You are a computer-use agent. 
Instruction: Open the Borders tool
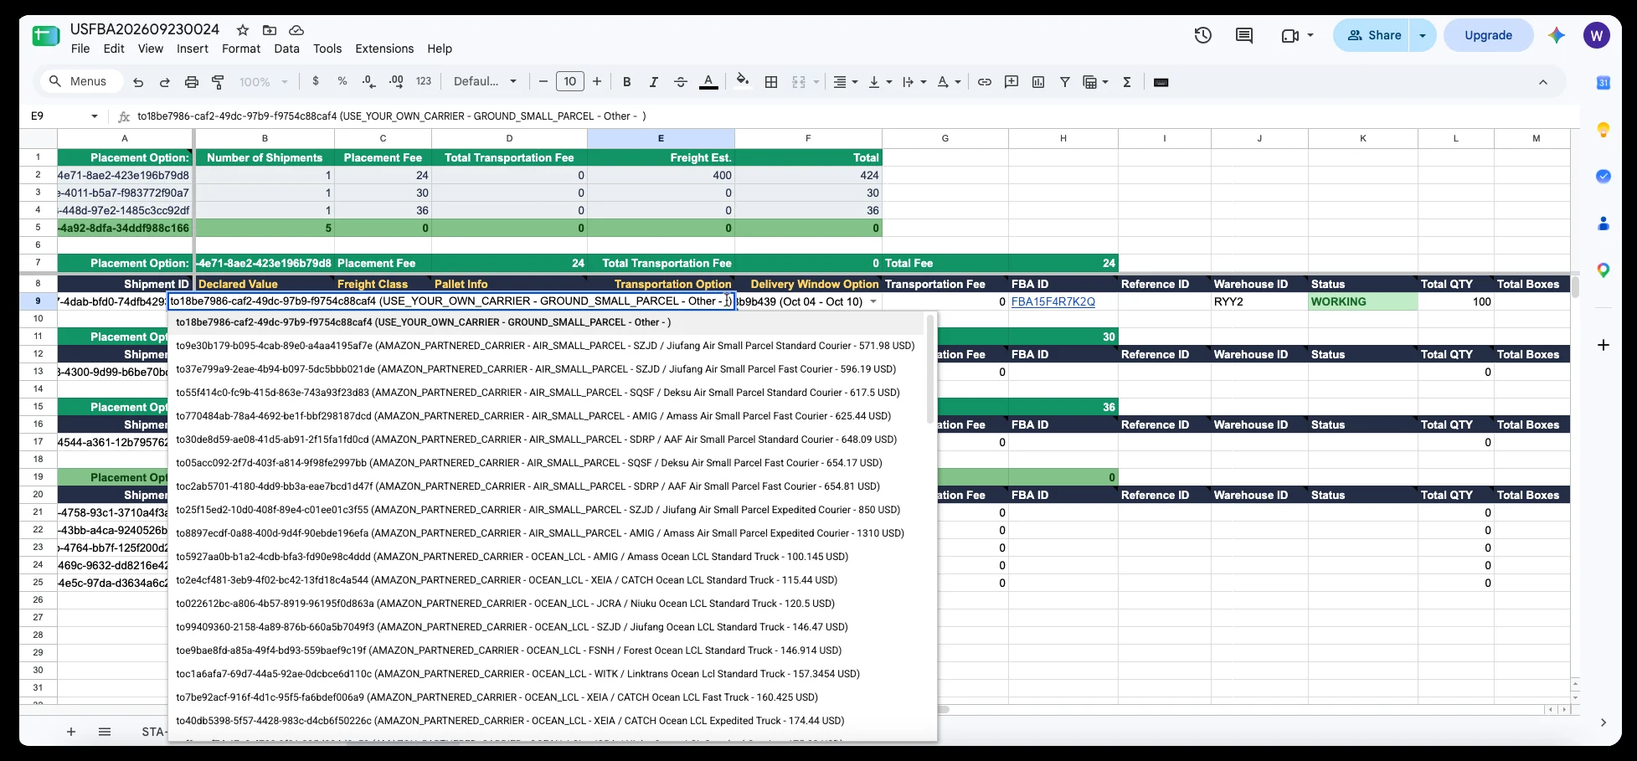pyautogui.click(x=771, y=82)
